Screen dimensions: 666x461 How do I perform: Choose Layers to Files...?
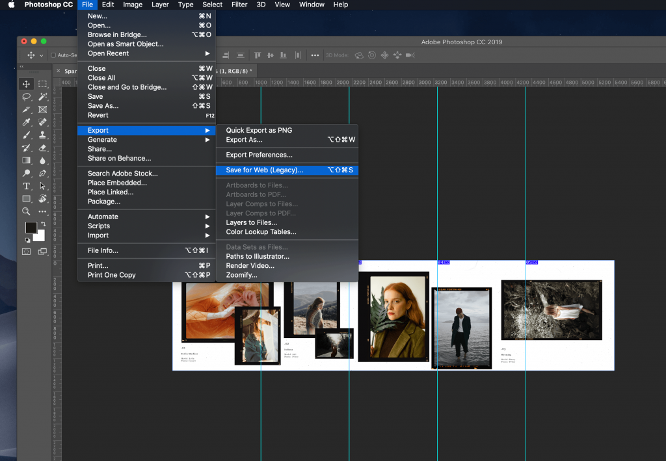[287, 222]
